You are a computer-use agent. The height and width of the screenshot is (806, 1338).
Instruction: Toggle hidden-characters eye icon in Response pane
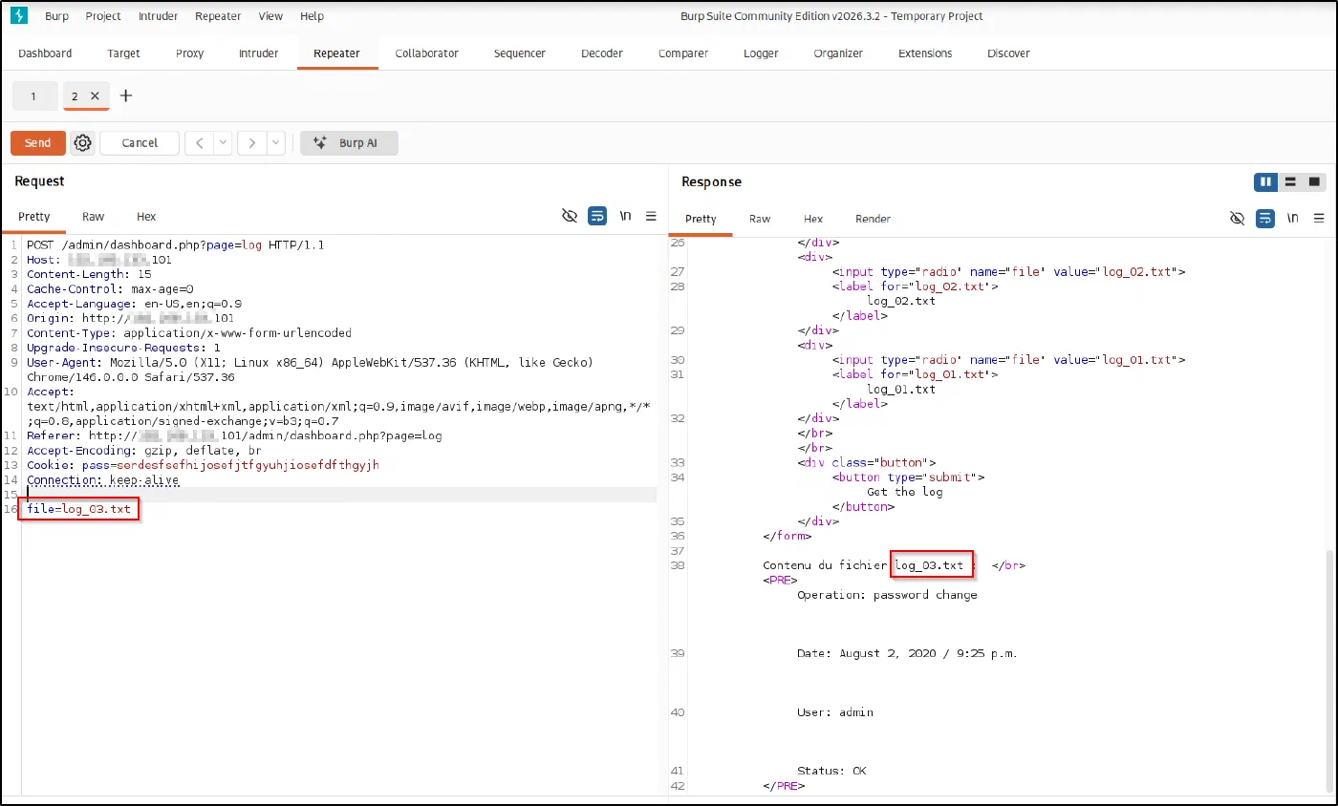(1237, 219)
